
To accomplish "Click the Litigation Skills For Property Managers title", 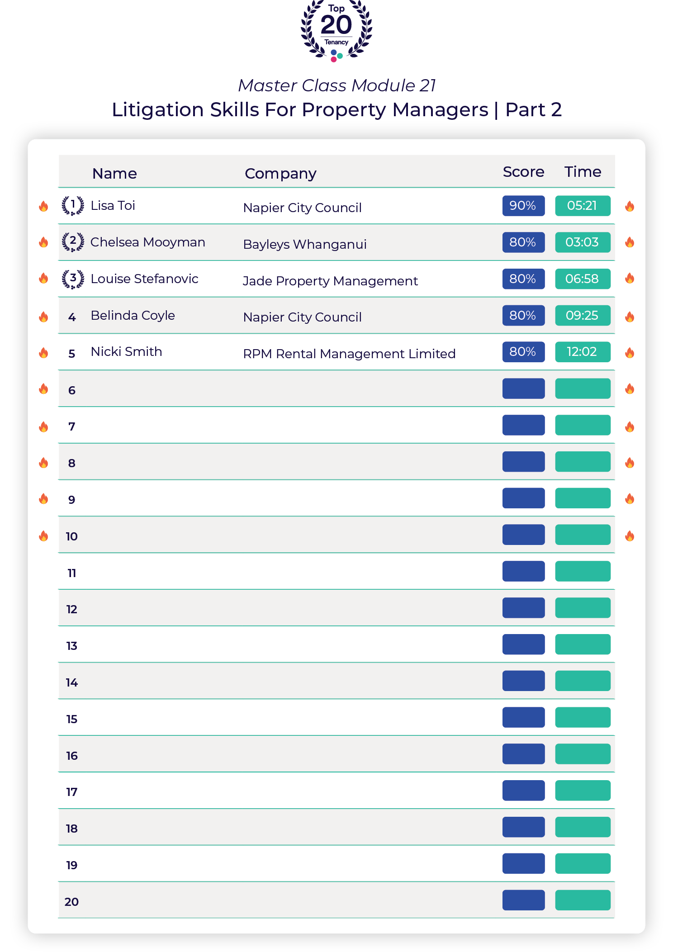I will point(336,109).
